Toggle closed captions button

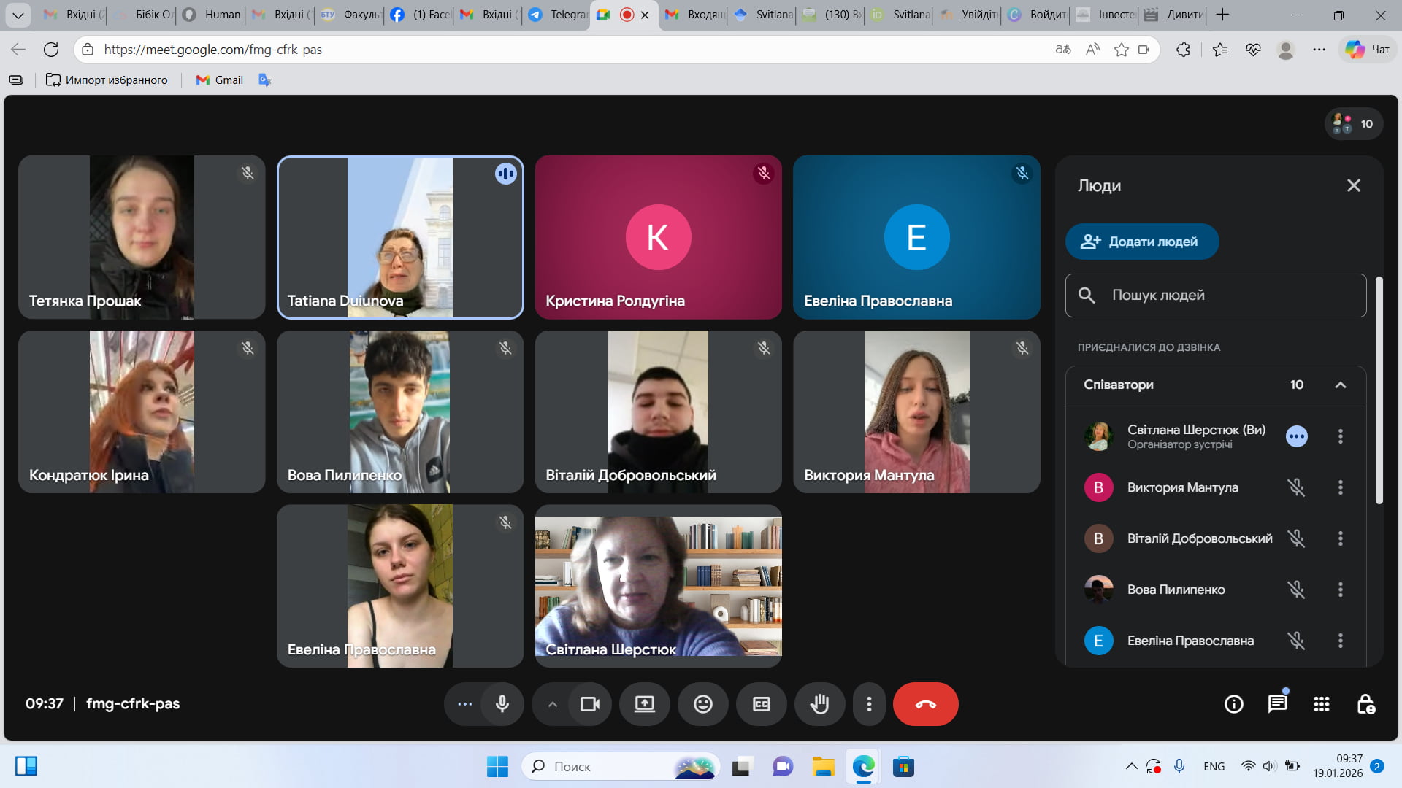(761, 704)
